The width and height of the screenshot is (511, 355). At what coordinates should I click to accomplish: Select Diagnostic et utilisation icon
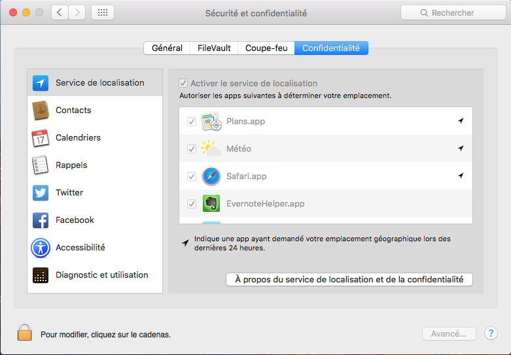click(41, 275)
